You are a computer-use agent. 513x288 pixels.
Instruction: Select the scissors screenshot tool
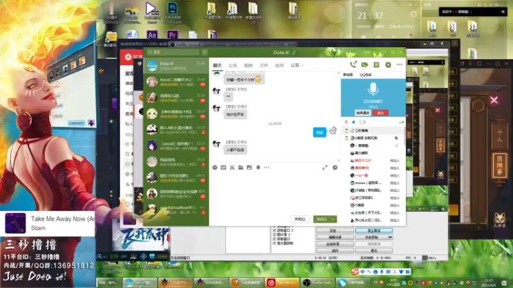(x=232, y=168)
